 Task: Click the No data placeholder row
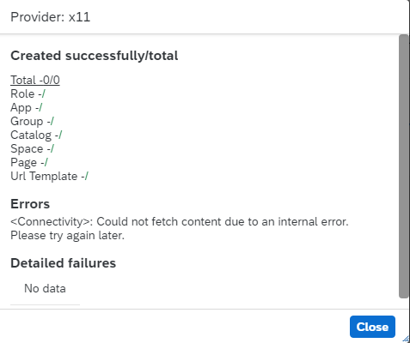(x=45, y=288)
